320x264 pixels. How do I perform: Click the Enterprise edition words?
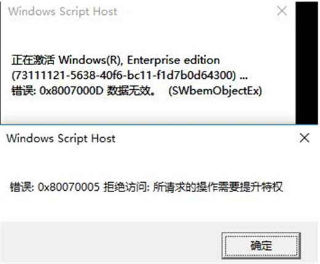[174, 60]
